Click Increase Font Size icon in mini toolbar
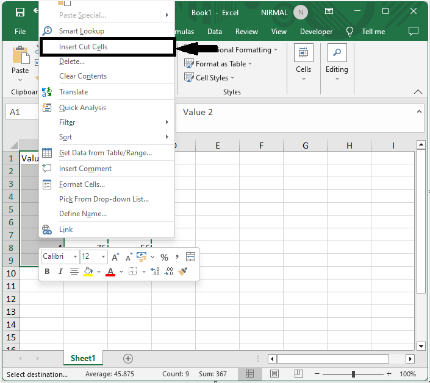This screenshot has width=430, height=383. pos(115,257)
